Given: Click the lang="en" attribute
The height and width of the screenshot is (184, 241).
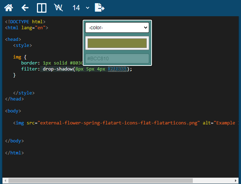Looking at the screenshot, I should click(x=33, y=28).
